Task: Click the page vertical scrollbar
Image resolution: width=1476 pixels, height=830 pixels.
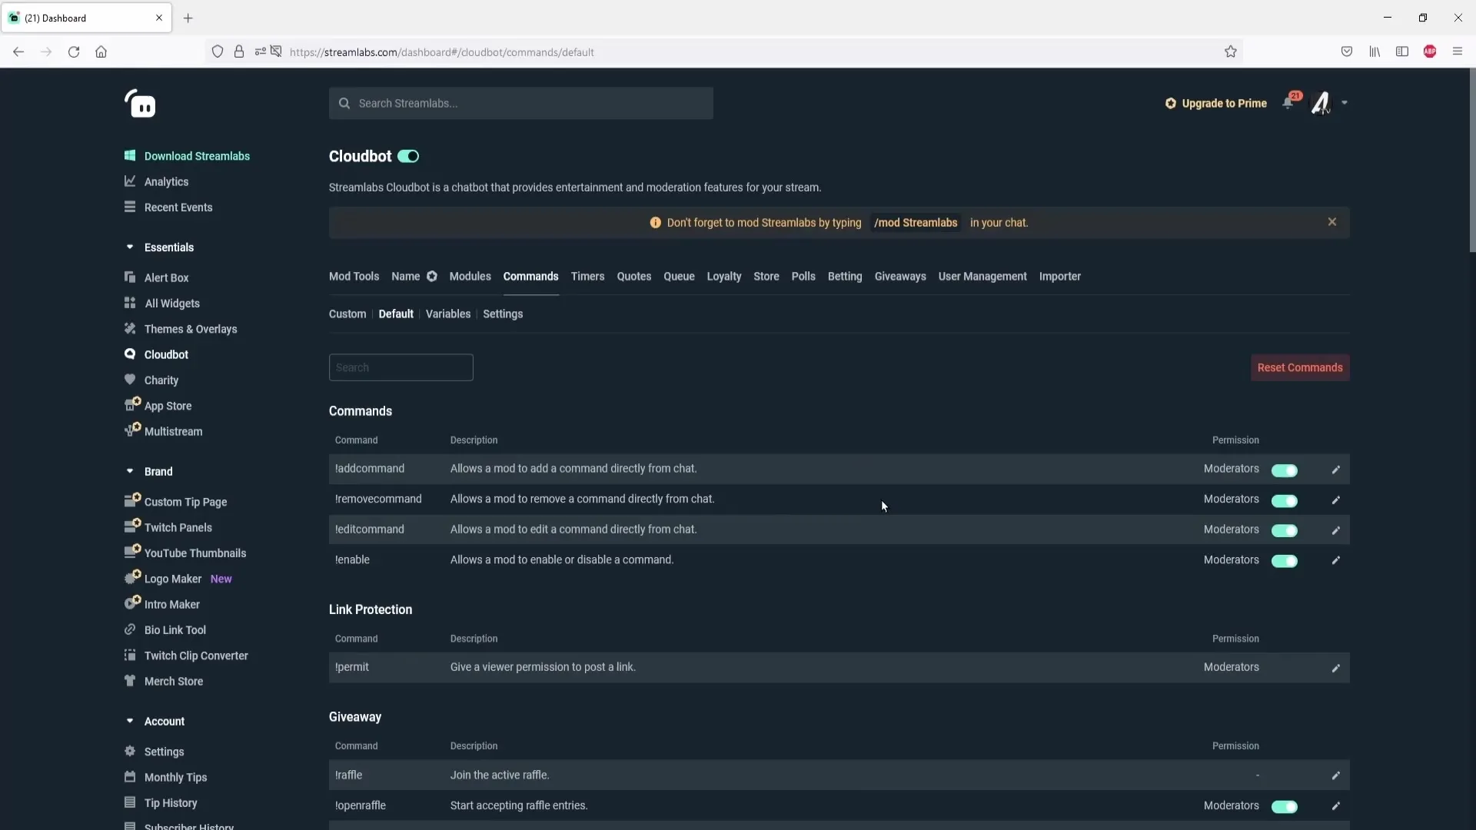Action: point(1471,161)
